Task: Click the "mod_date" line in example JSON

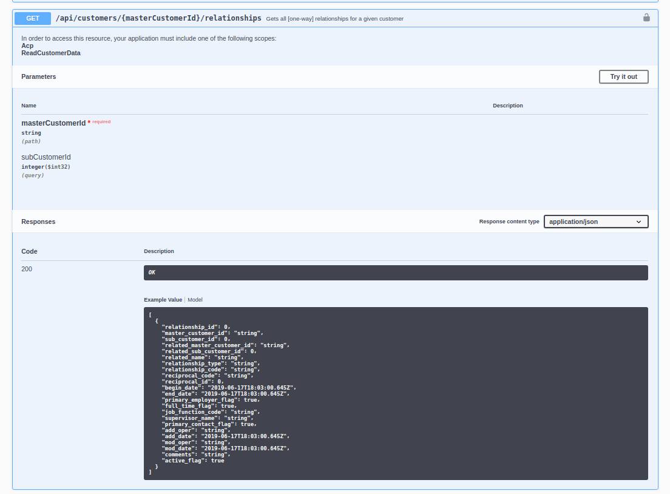Action: click(226, 448)
